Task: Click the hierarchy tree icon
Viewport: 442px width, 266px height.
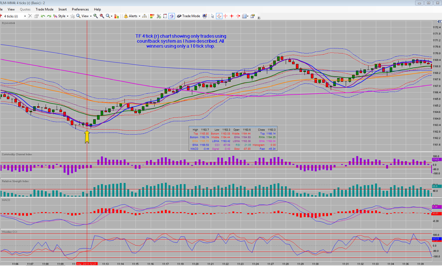Action: (x=144, y=16)
